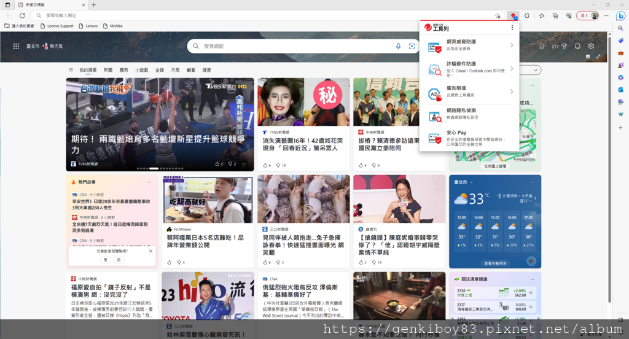Expand weather alert chevron arrow
Viewport: 629px width, 339px height.
click(535, 198)
